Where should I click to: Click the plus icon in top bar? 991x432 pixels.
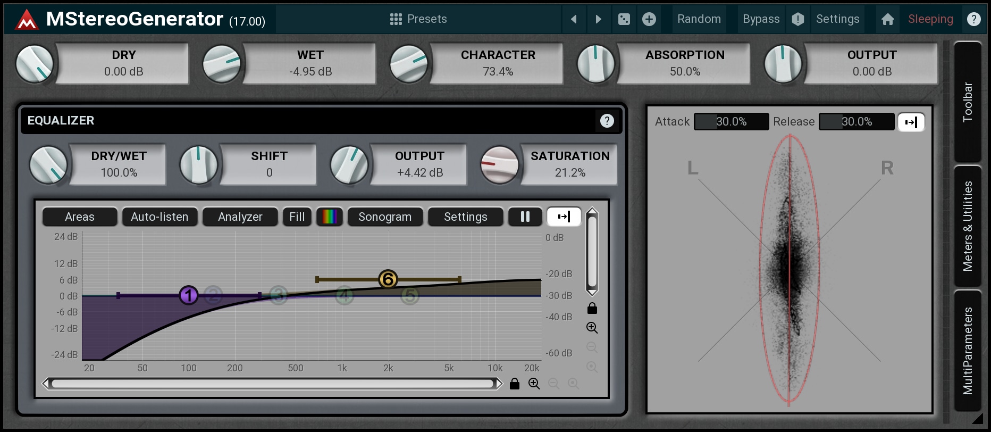(649, 19)
